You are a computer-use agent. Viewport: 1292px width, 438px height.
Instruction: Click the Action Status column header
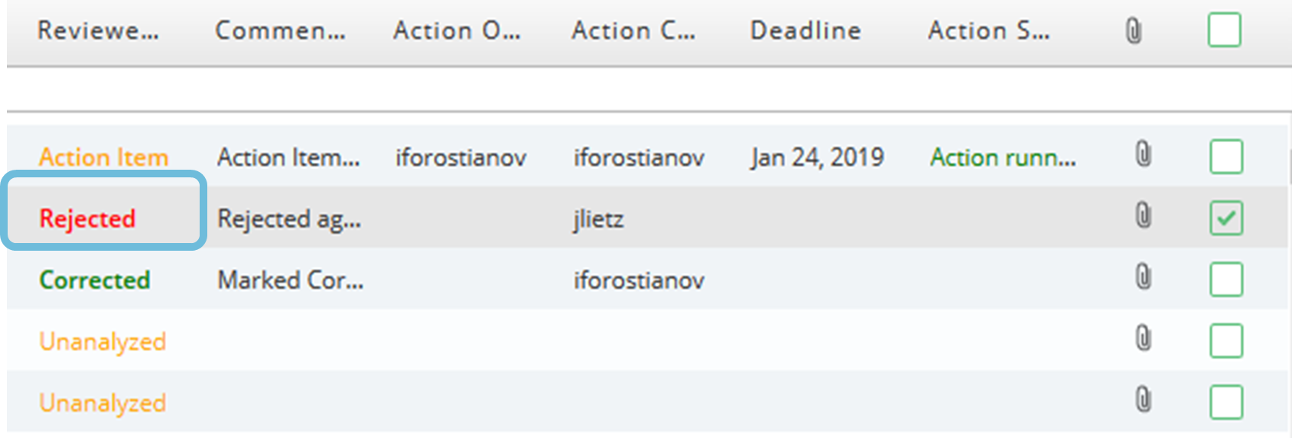point(988,31)
